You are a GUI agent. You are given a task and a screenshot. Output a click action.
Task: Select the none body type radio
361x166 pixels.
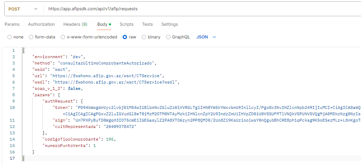tap(10, 37)
